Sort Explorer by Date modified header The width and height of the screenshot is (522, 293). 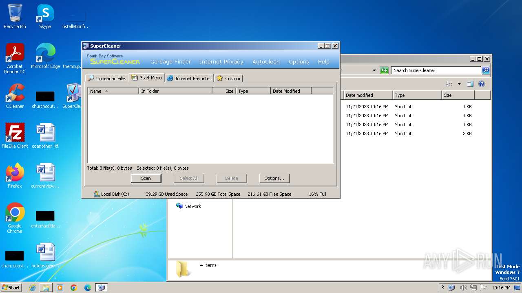pos(367,95)
